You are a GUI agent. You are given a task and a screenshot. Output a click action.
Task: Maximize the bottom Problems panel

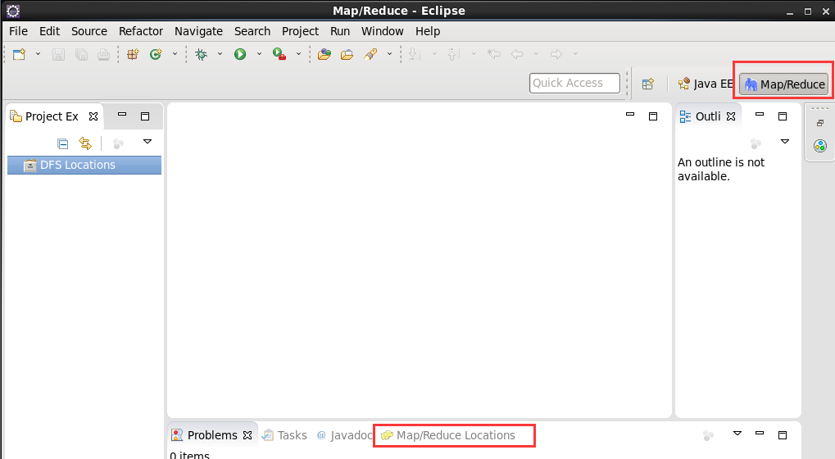(783, 435)
